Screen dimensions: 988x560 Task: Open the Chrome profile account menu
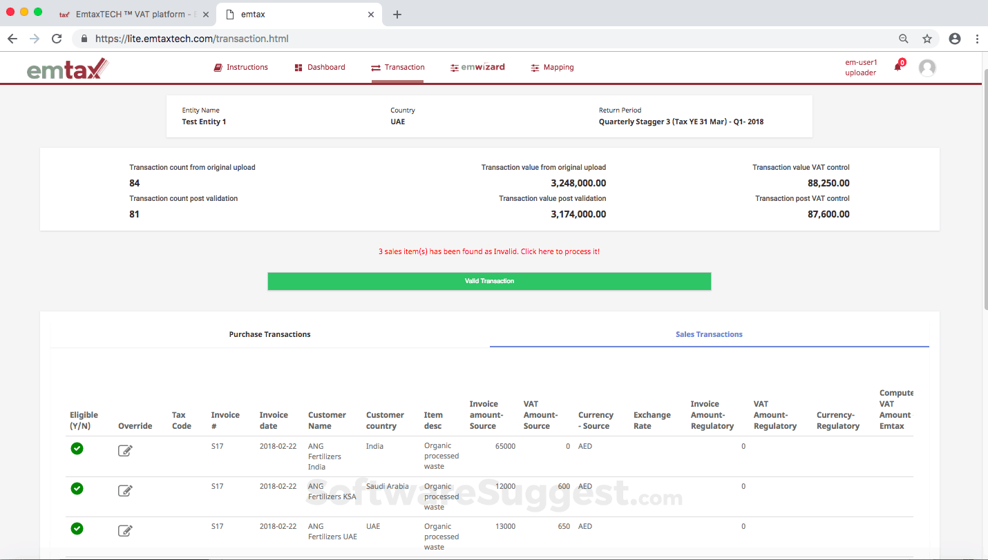tap(955, 39)
